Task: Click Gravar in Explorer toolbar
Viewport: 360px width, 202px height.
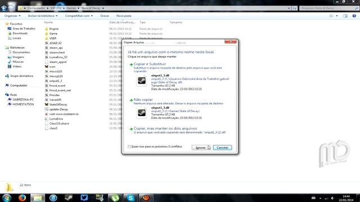Action: pos(105,16)
